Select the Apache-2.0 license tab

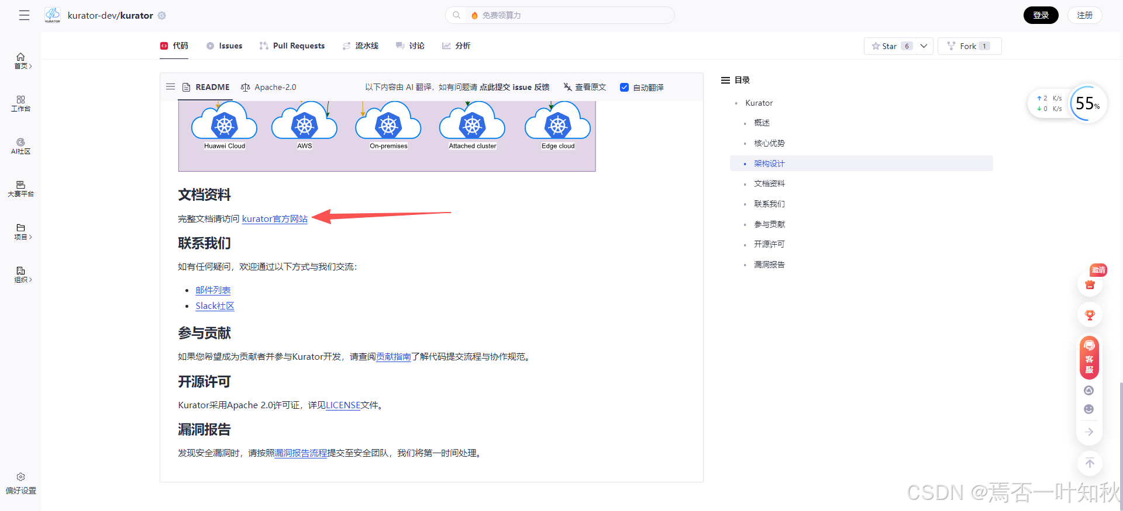[x=268, y=87]
